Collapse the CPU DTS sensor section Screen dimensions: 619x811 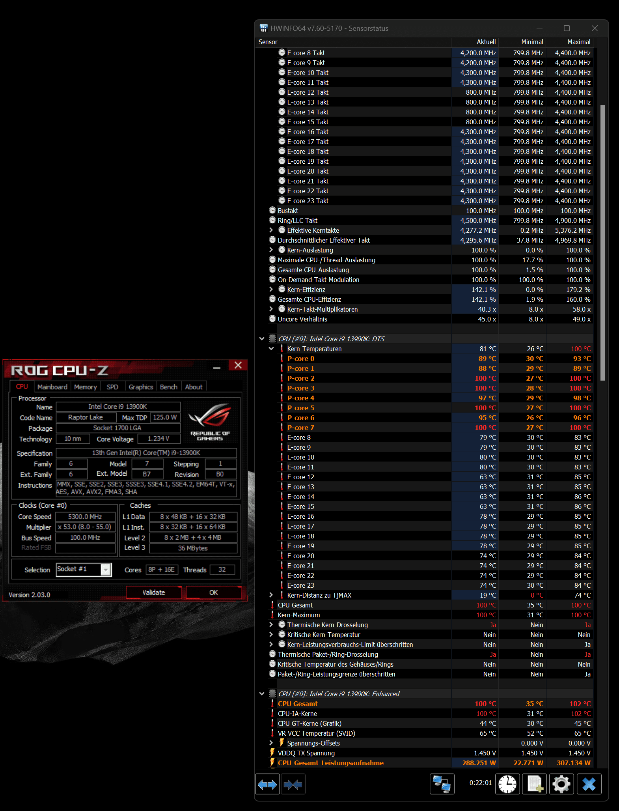262,338
